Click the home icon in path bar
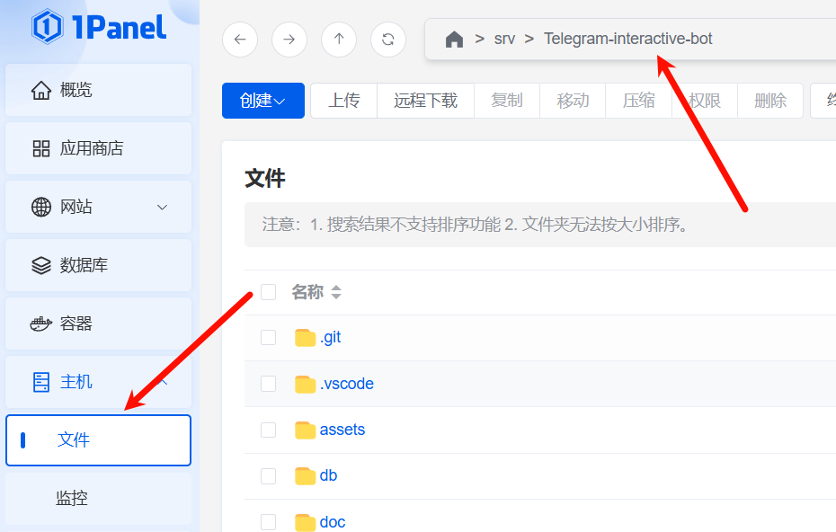Screen dimensions: 836x532 pos(455,40)
